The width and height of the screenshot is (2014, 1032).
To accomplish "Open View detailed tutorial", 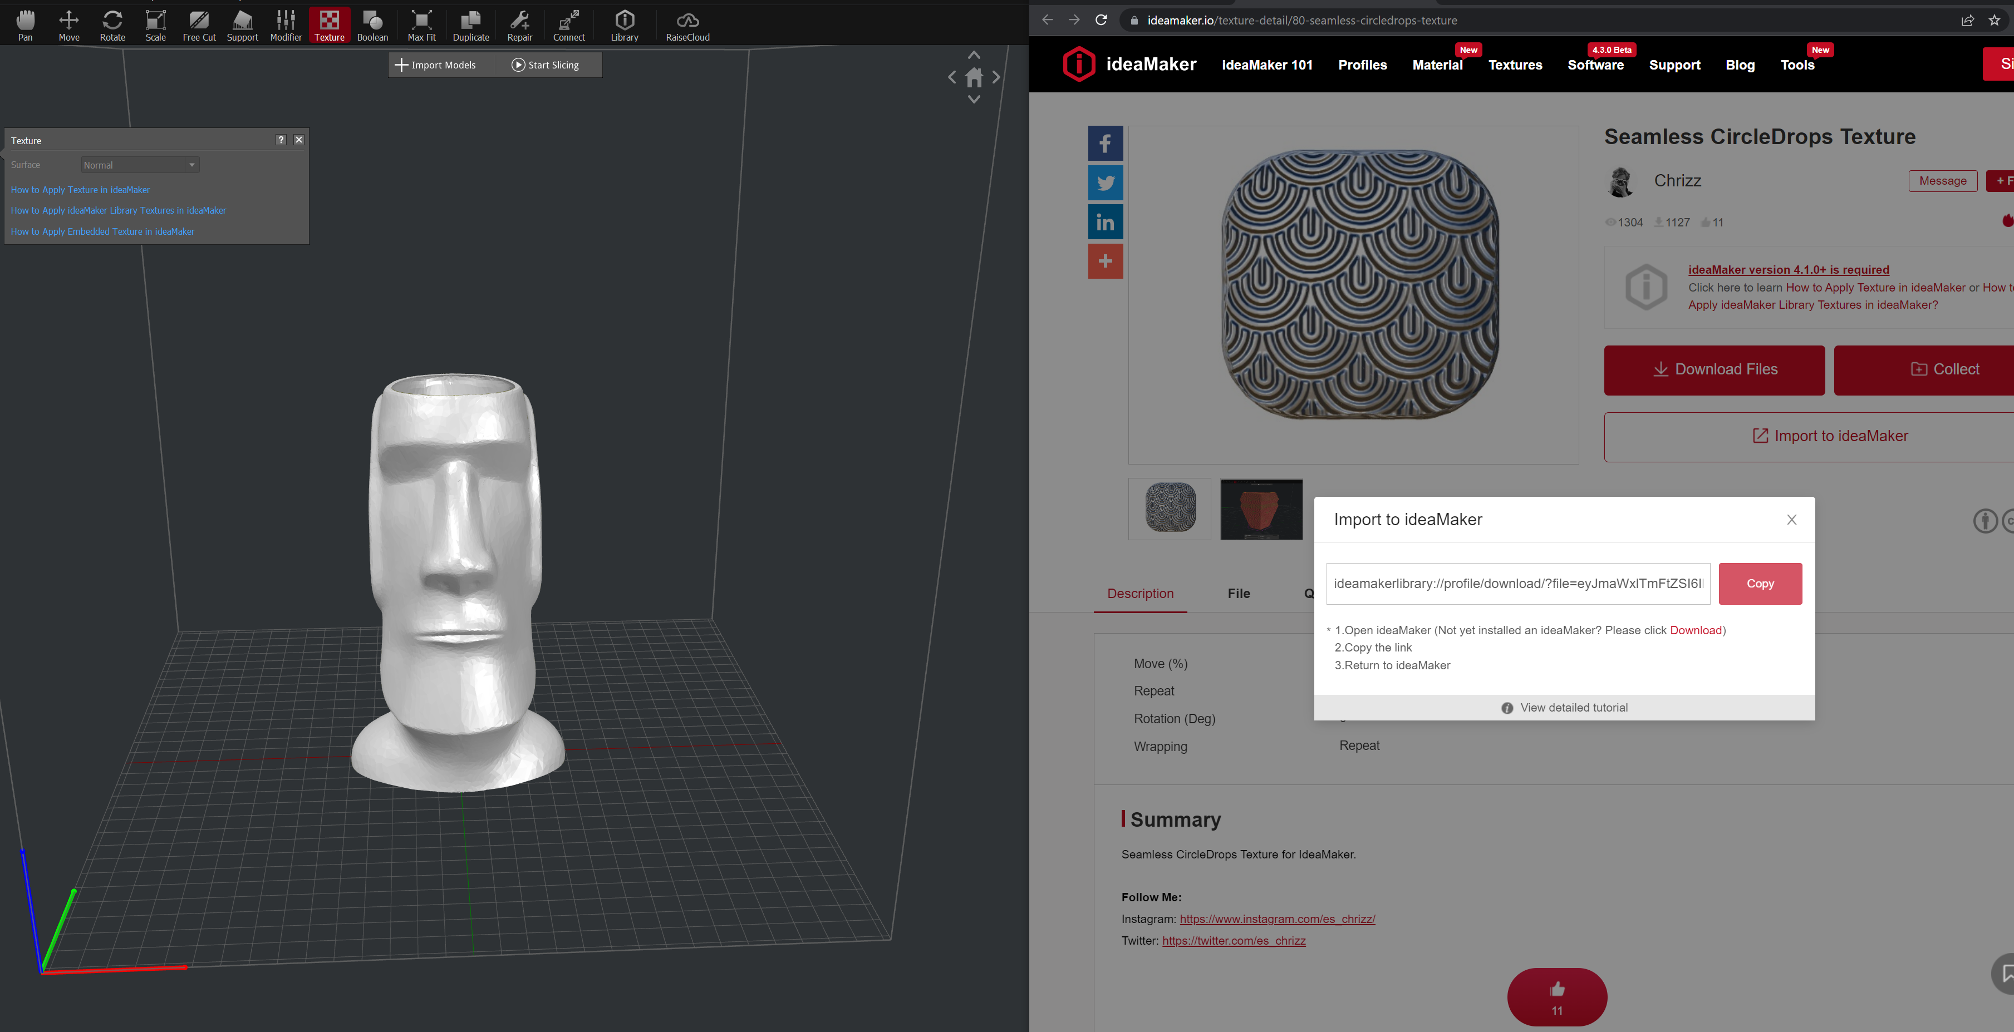I will (1564, 708).
